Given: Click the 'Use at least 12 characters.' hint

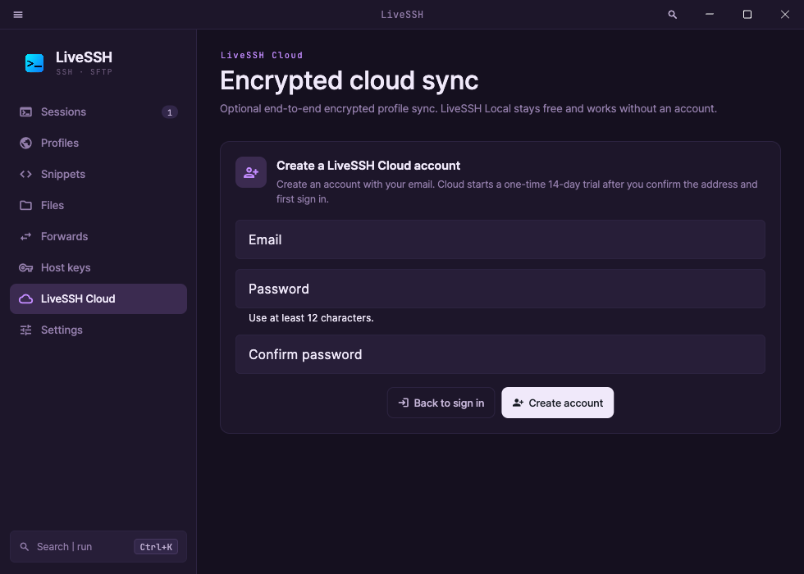Looking at the screenshot, I should [311, 318].
